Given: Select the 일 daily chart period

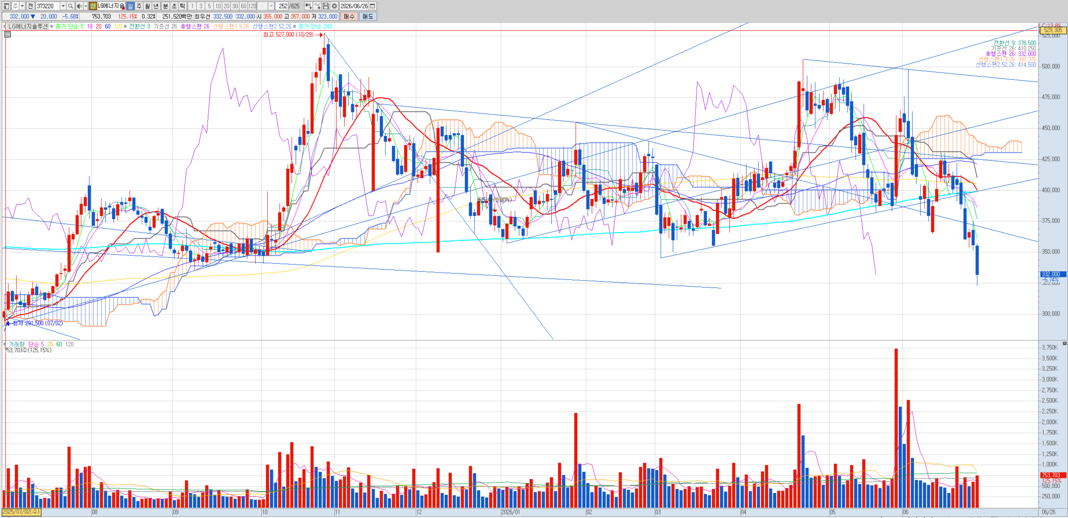Looking at the screenshot, I should (x=130, y=6).
